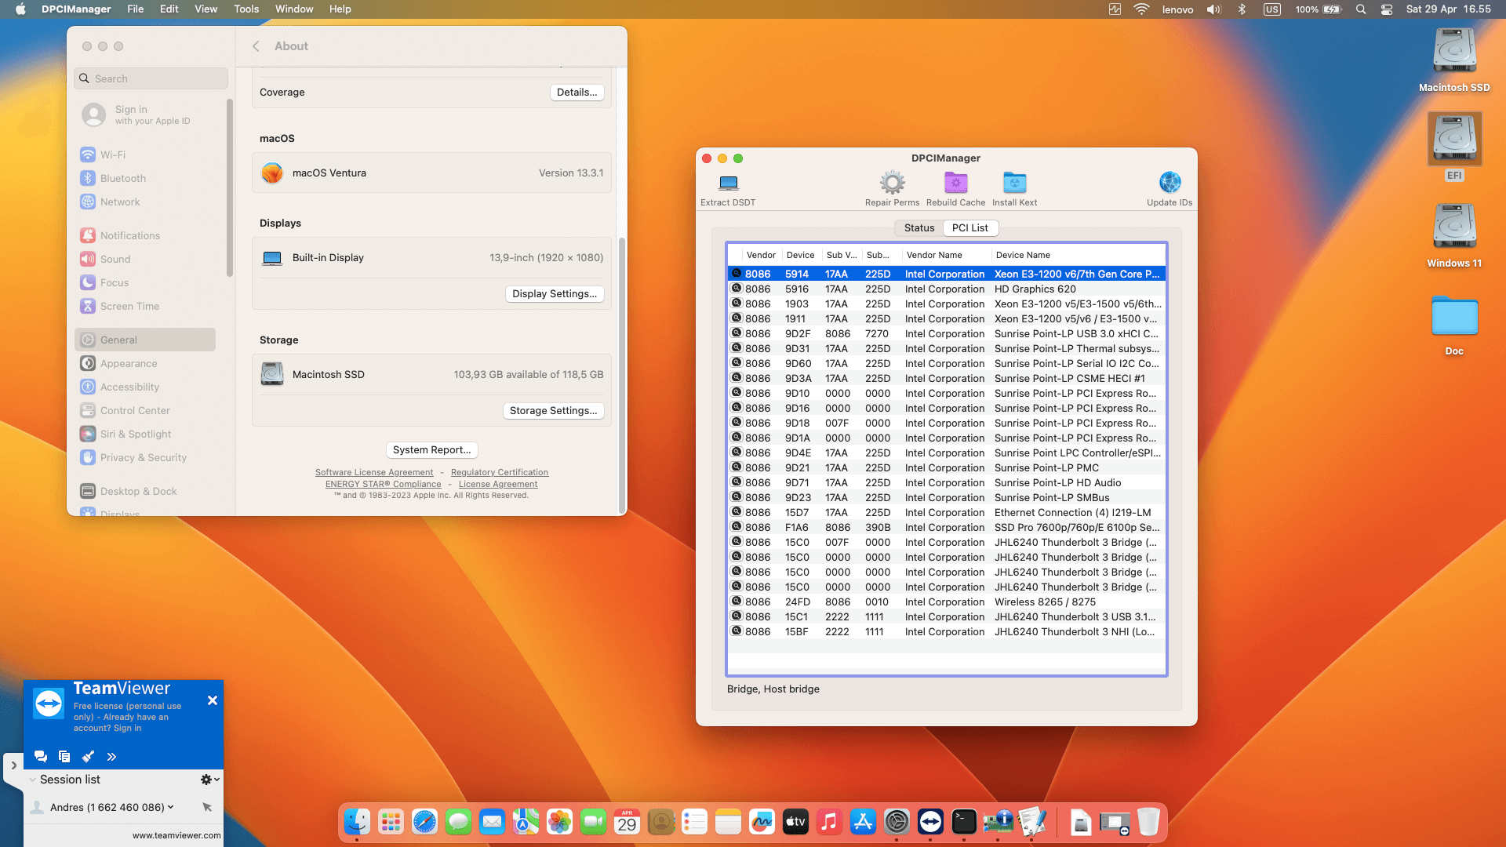The image size is (1506, 847).
Task: Select the Sunrise Point-LP SMBus row
Action: 947,497
